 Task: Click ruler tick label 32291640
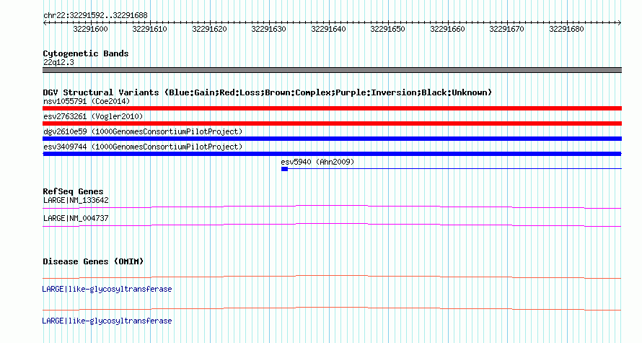(328, 29)
